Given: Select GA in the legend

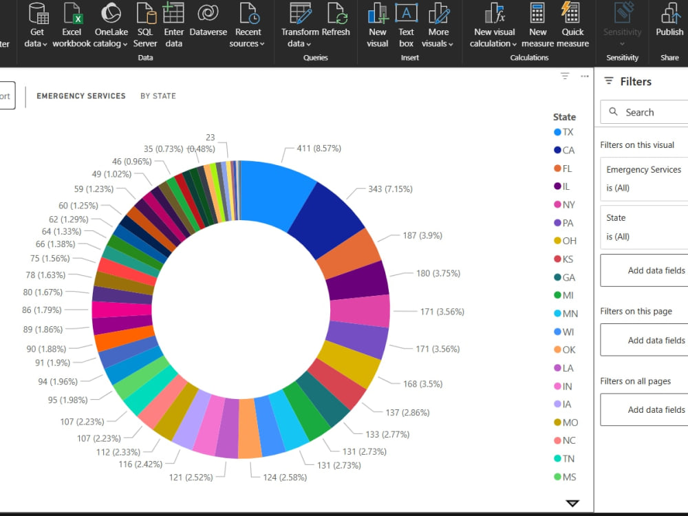Looking at the screenshot, I should [565, 277].
